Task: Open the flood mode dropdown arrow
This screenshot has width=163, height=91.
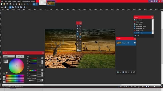Action: pyautogui.click(x=26, y=7)
